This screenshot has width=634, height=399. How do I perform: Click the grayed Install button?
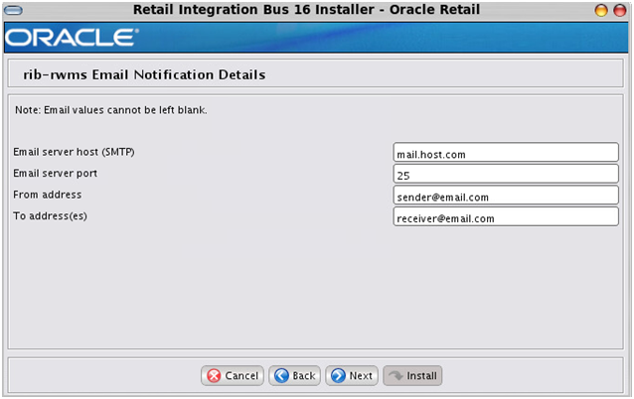[412, 375]
